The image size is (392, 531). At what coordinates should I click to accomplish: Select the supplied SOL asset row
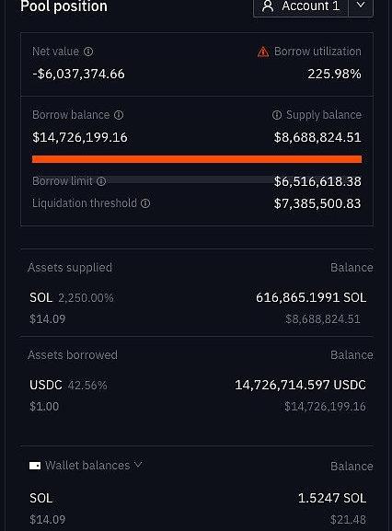(x=197, y=307)
